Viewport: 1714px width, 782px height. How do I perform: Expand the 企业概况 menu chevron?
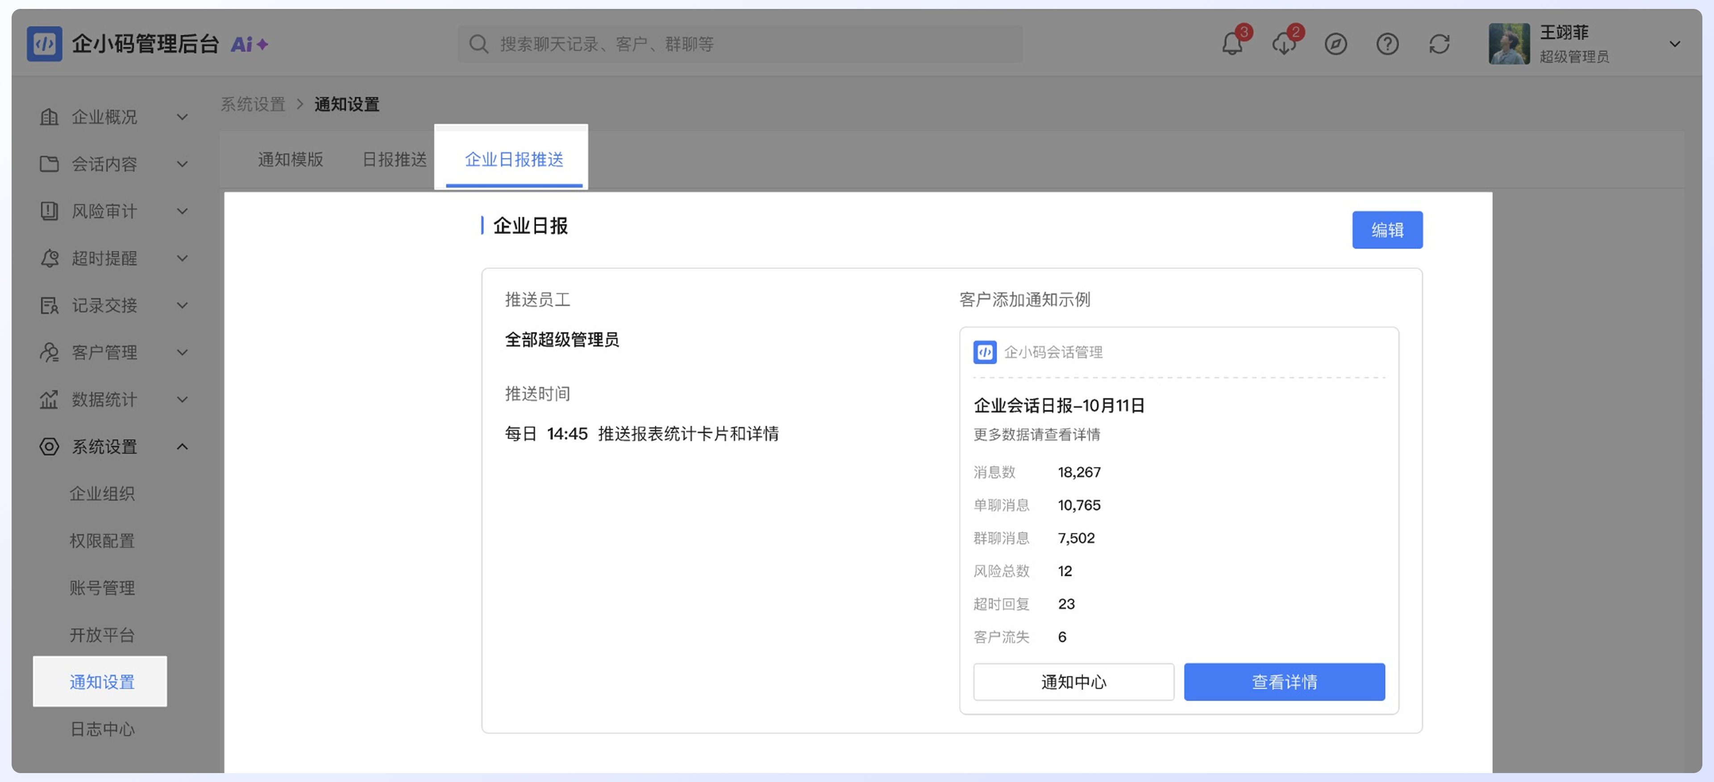(x=182, y=117)
